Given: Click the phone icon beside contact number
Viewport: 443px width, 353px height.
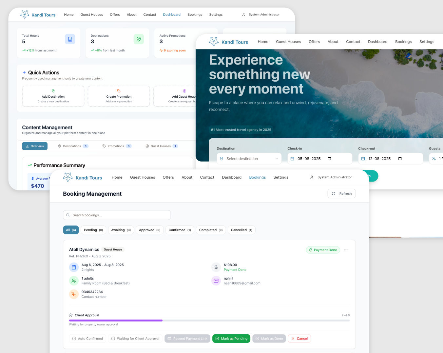Looking at the screenshot, I should [x=74, y=294].
